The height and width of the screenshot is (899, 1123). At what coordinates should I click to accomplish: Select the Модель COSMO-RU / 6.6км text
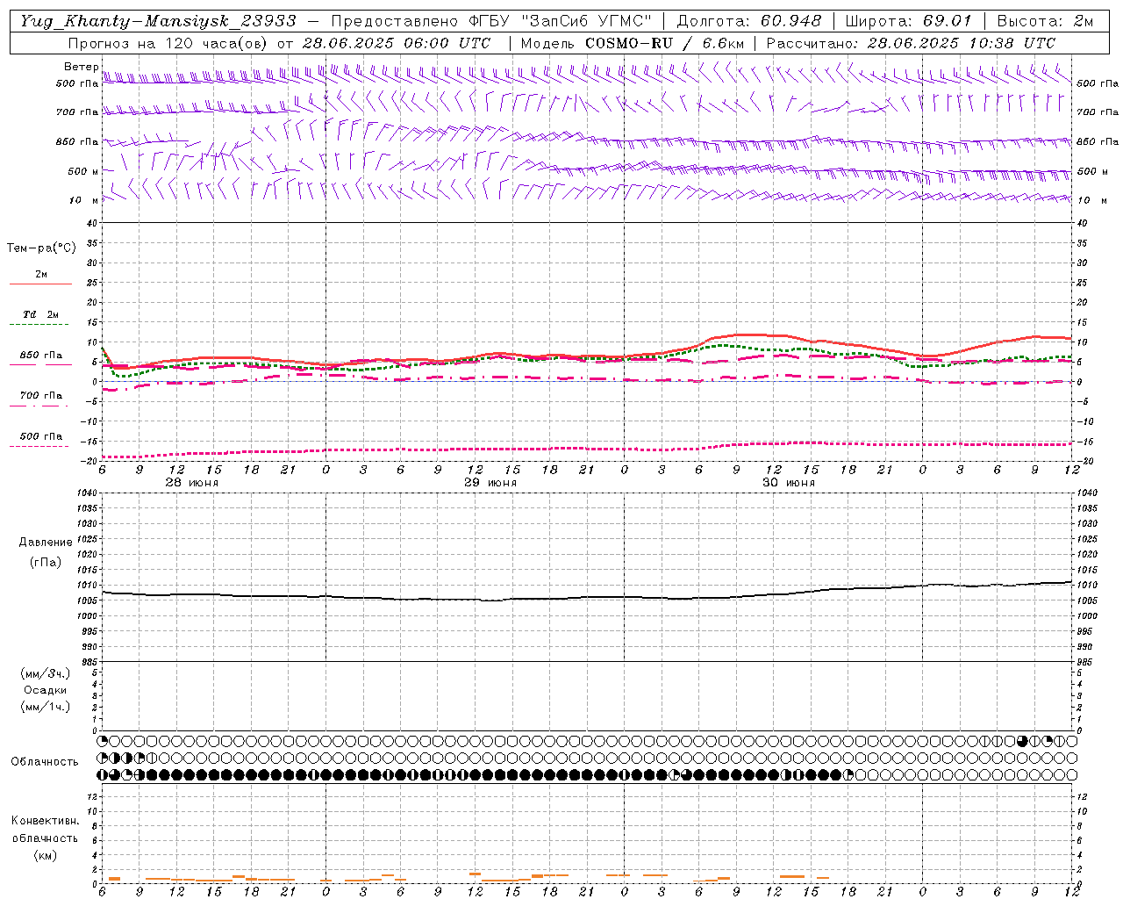click(633, 43)
